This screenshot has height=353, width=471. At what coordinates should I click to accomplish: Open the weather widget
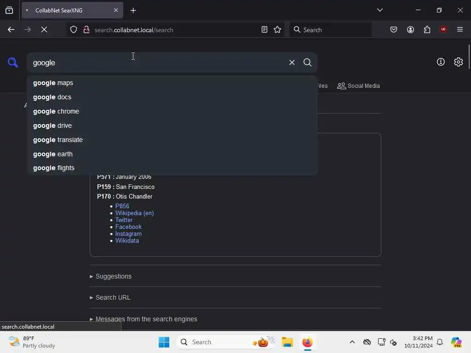[32, 342]
